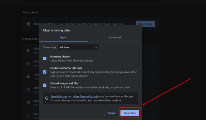Uncheck Cached images and files checkbox
Screen dimensions: 206x120
click(x=45, y=85)
